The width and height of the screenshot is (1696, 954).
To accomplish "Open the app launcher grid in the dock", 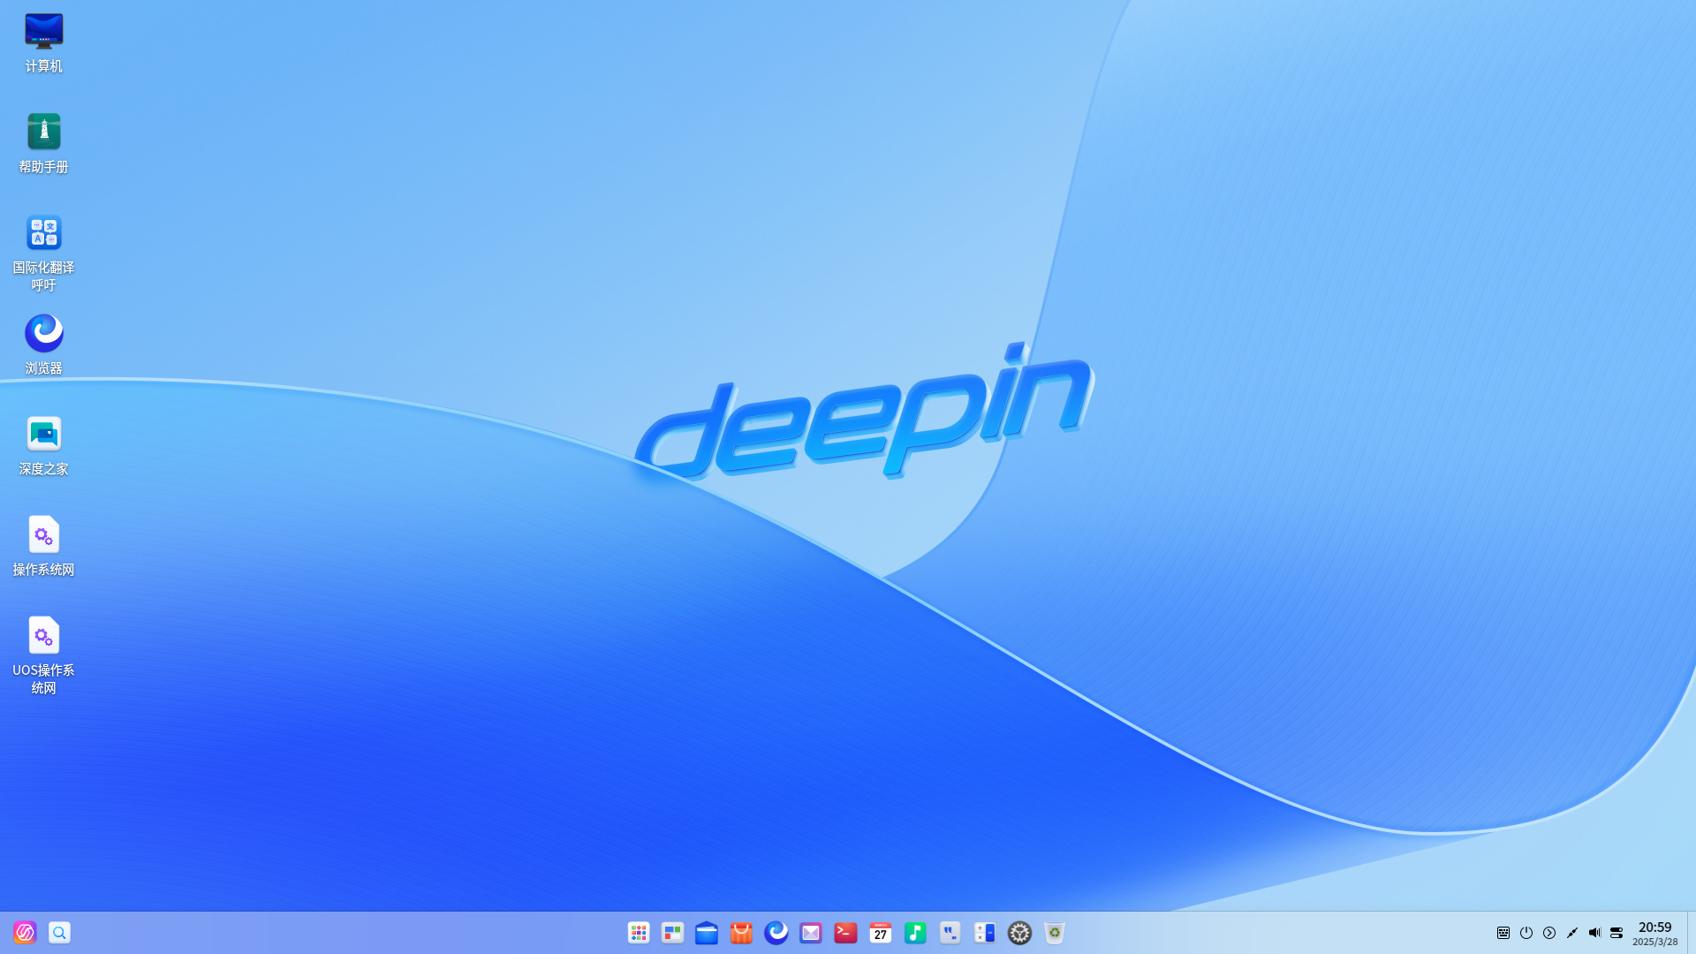I will (639, 933).
